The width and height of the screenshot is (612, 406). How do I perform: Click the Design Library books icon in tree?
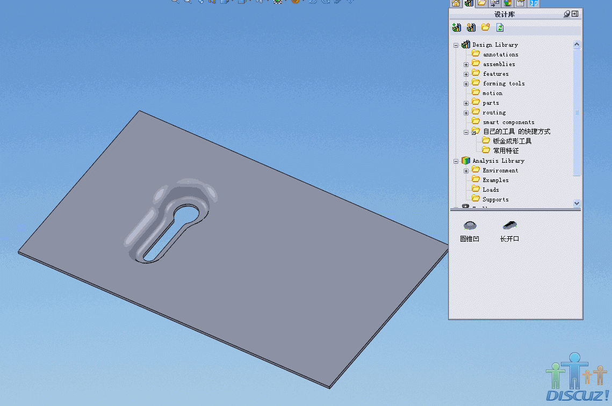(466, 45)
